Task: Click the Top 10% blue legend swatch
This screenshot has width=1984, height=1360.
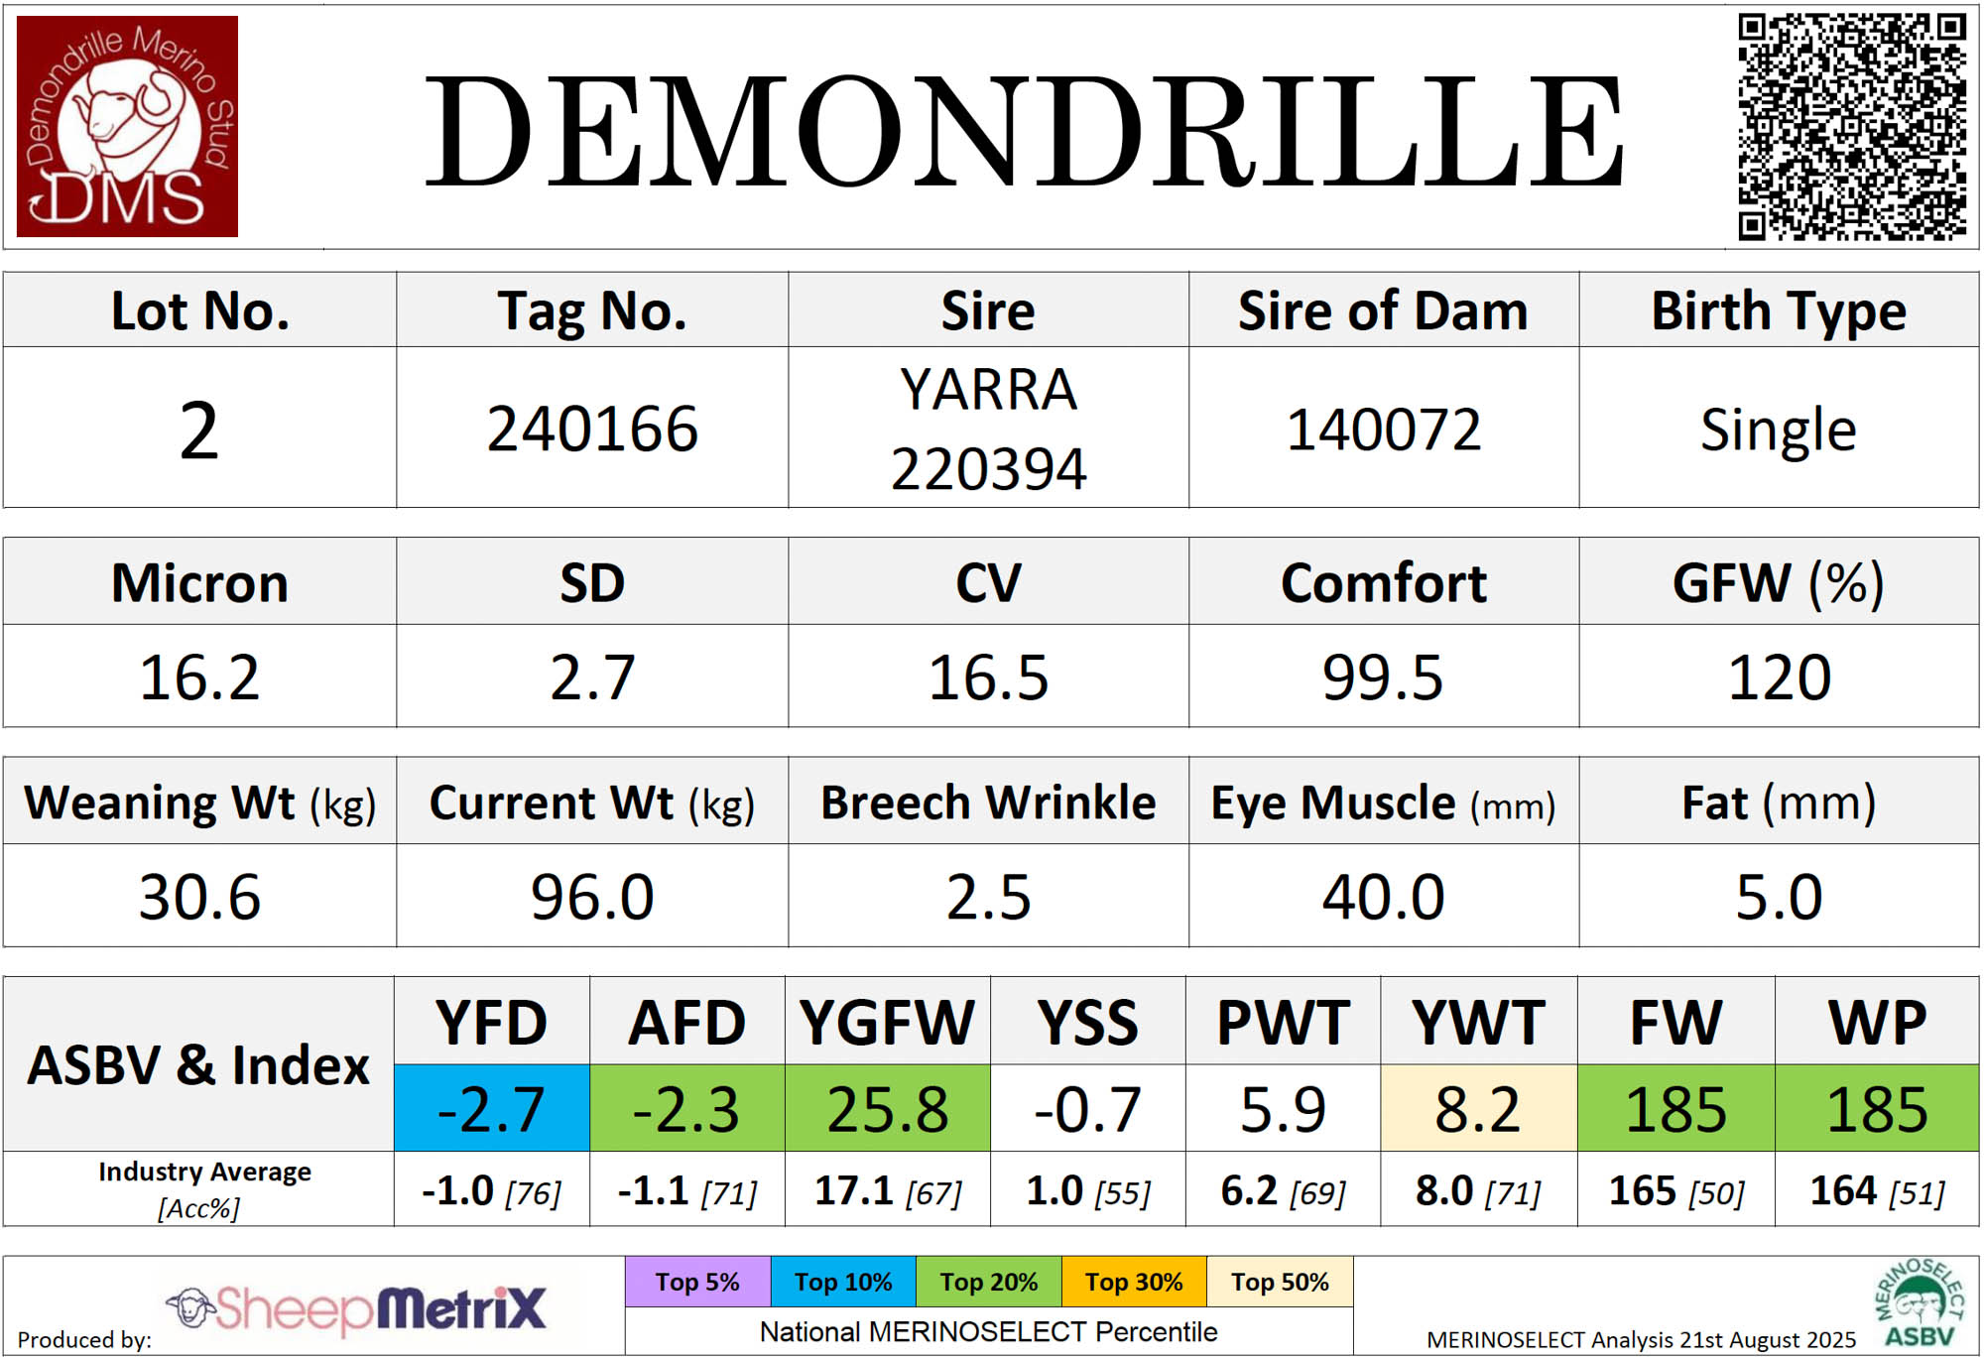Action: tap(843, 1282)
